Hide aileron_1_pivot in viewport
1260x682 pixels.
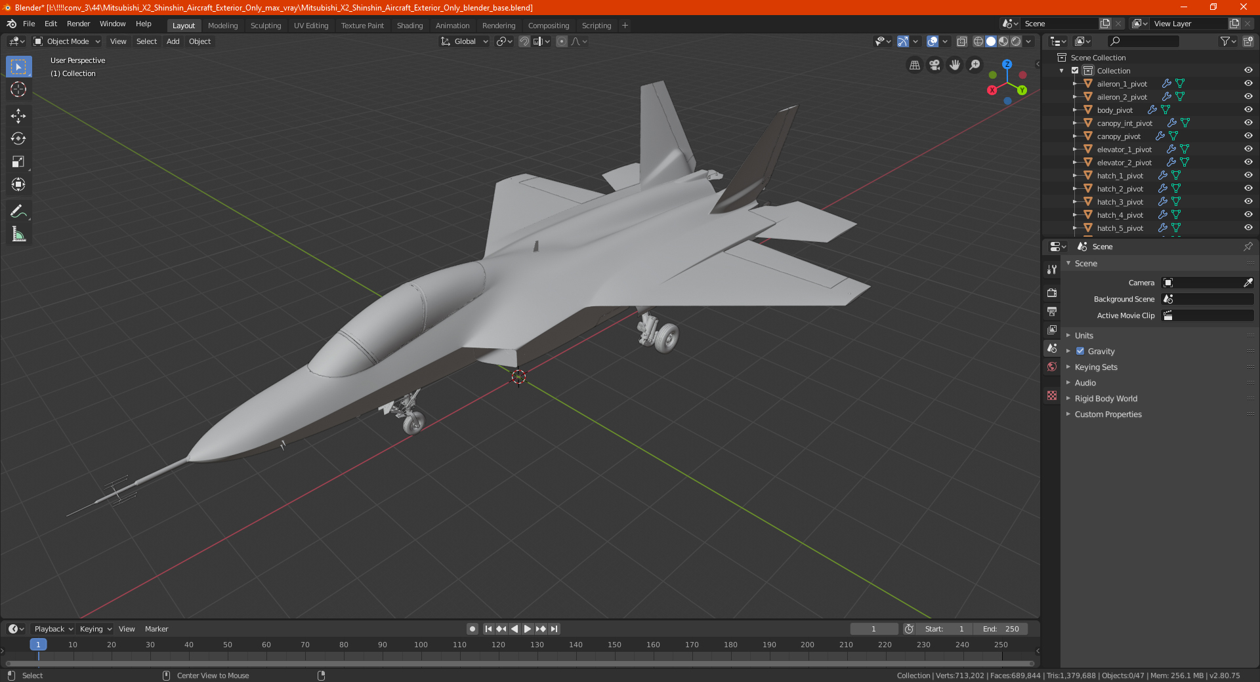(x=1248, y=83)
